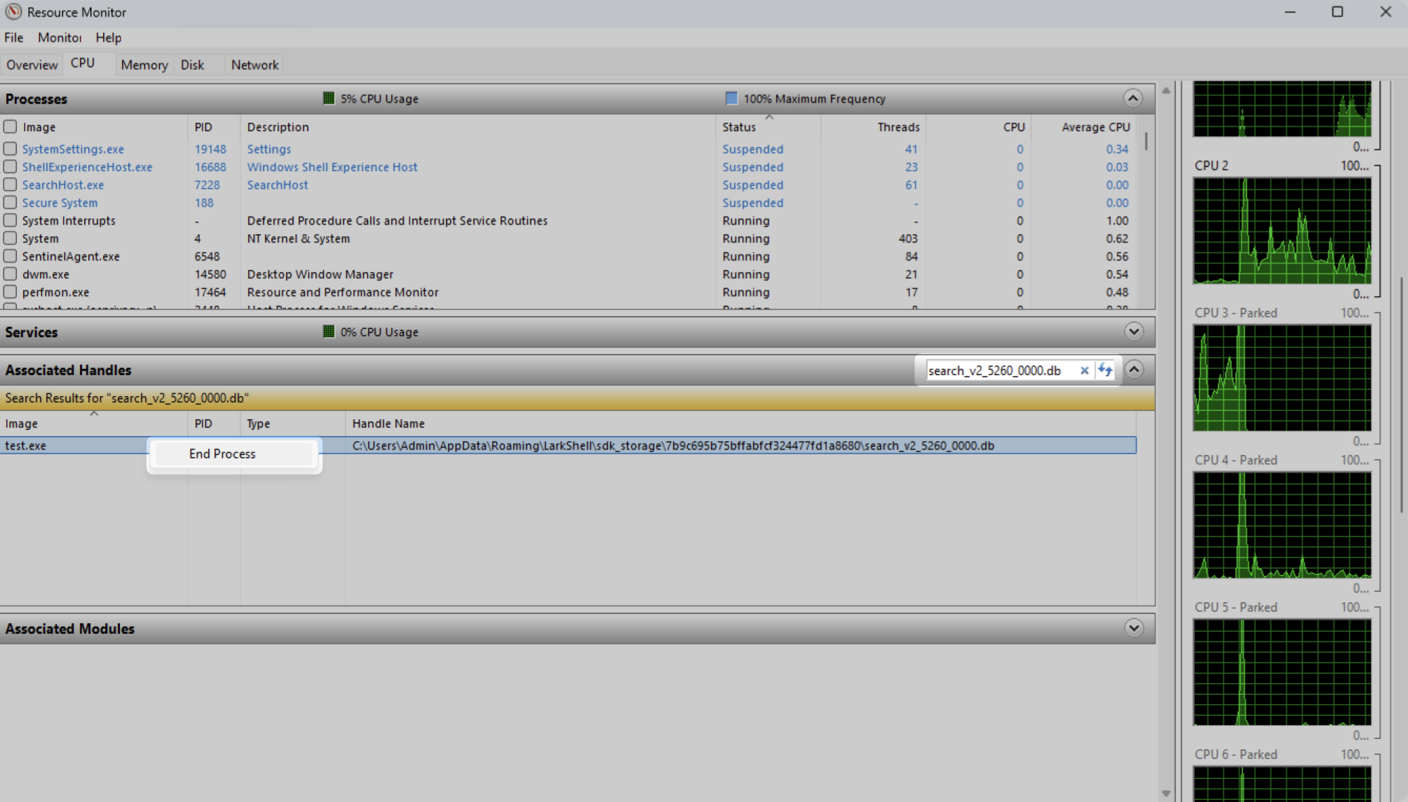Image resolution: width=1408 pixels, height=802 pixels.
Task: Switch to the Memory tab
Action: (144, 64)
